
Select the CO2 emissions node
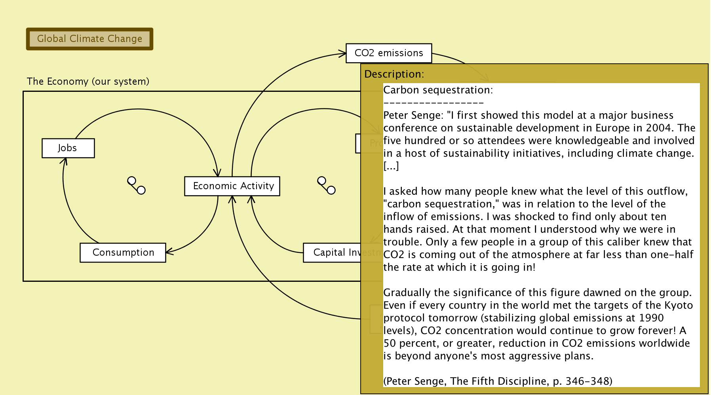click(388, 53)
